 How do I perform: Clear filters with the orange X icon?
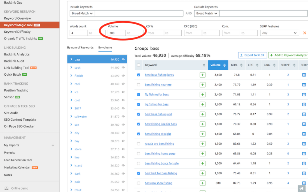pos(304,33)
